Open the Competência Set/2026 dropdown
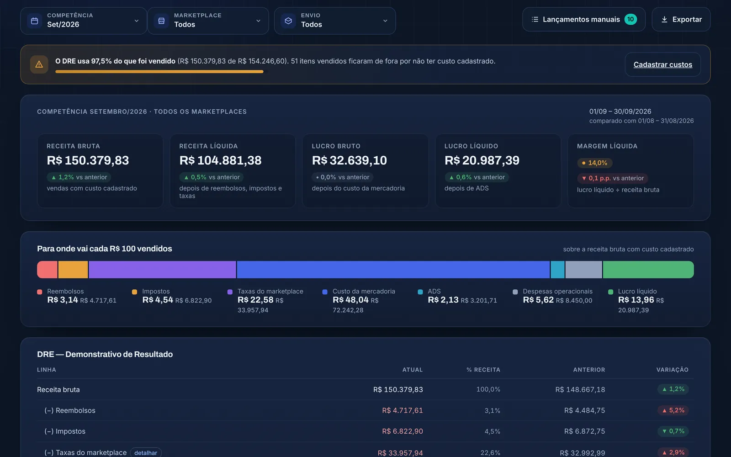This screenshot has width=731, height=457. point(84,21)
